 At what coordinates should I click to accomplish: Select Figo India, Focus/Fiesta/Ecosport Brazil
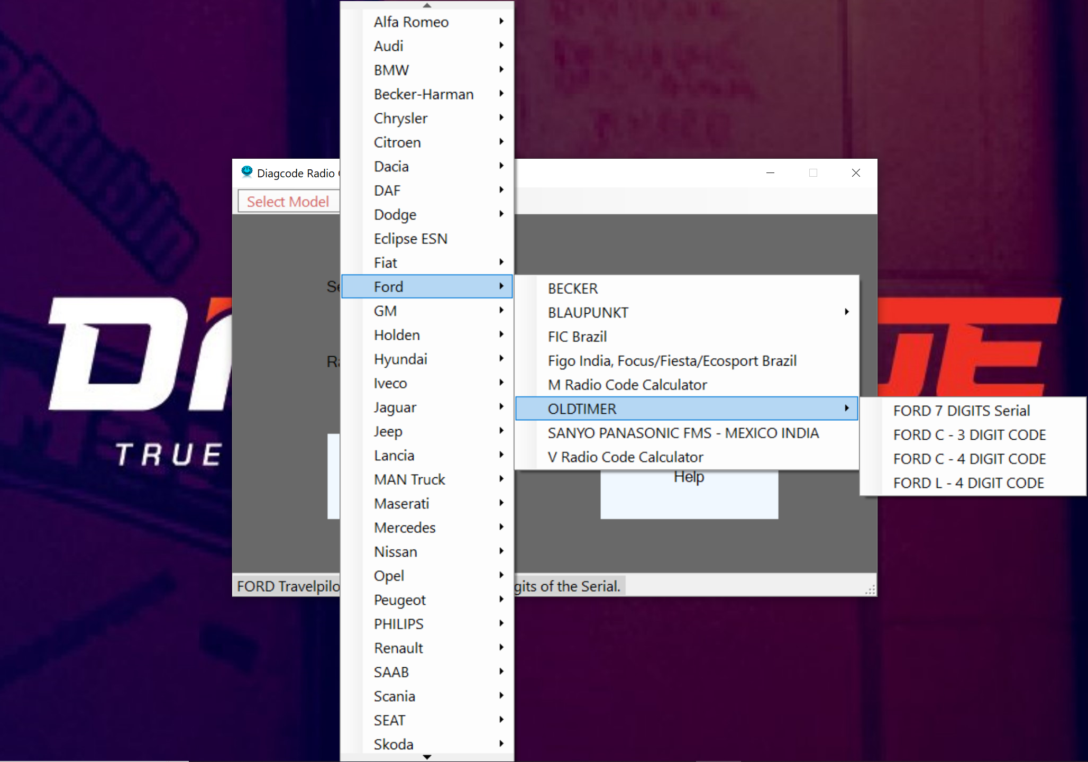687,360
